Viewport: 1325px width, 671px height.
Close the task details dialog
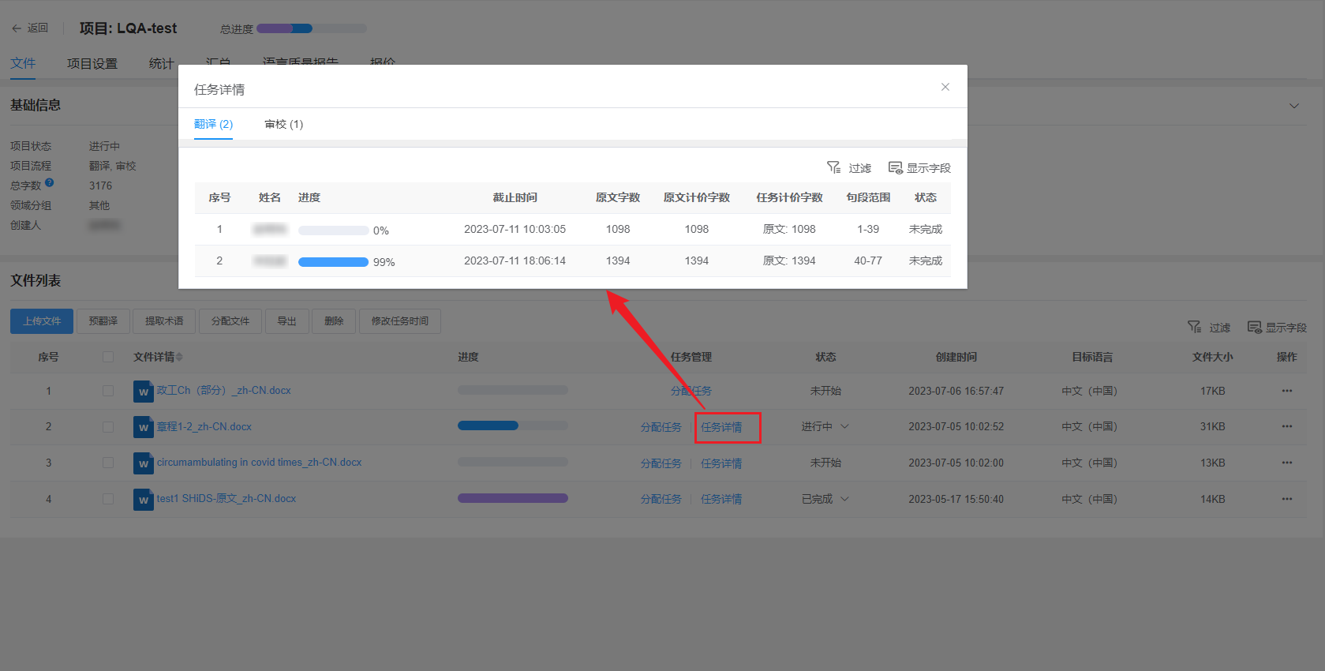point(945,87)
